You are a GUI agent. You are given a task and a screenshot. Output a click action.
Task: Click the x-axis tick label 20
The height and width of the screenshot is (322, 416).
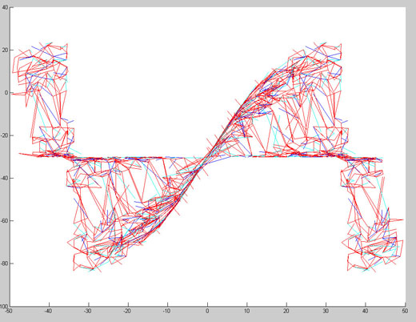(x=286, y=311)
